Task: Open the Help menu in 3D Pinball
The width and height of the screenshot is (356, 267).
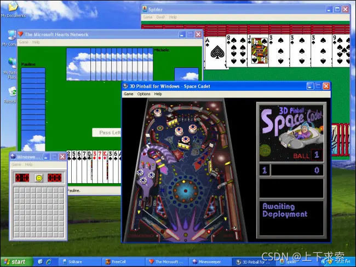Action: coord(158,94)
